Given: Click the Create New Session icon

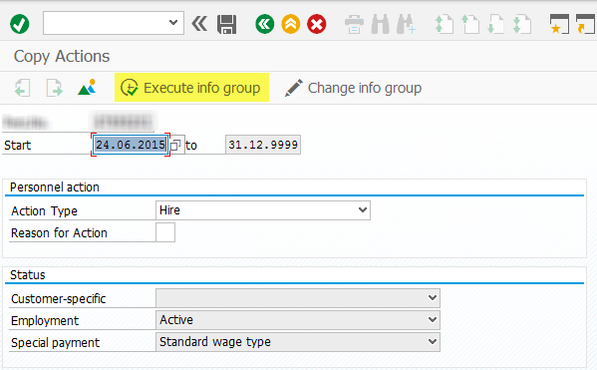Looking at the screenshot, I should [x=559, y=24].
